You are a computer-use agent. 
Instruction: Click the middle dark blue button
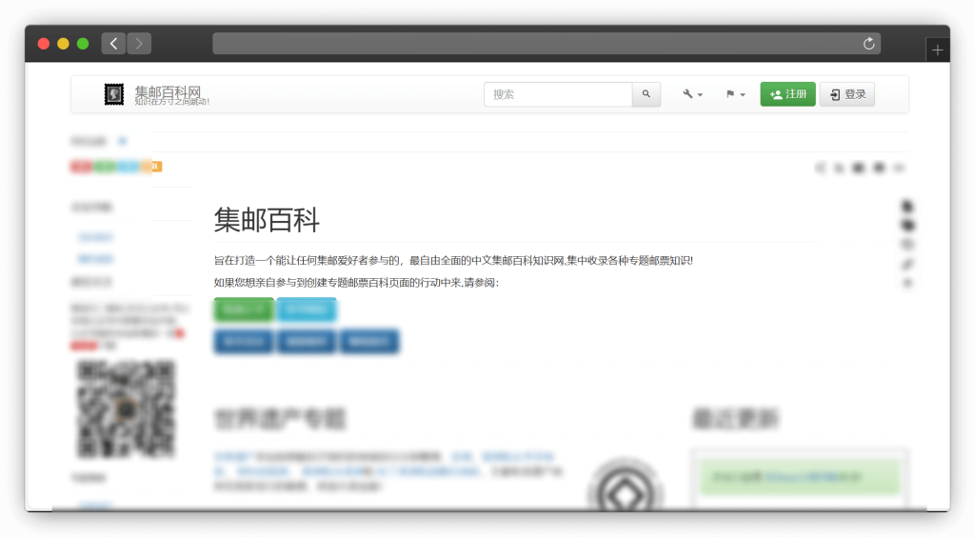(307, 341)
